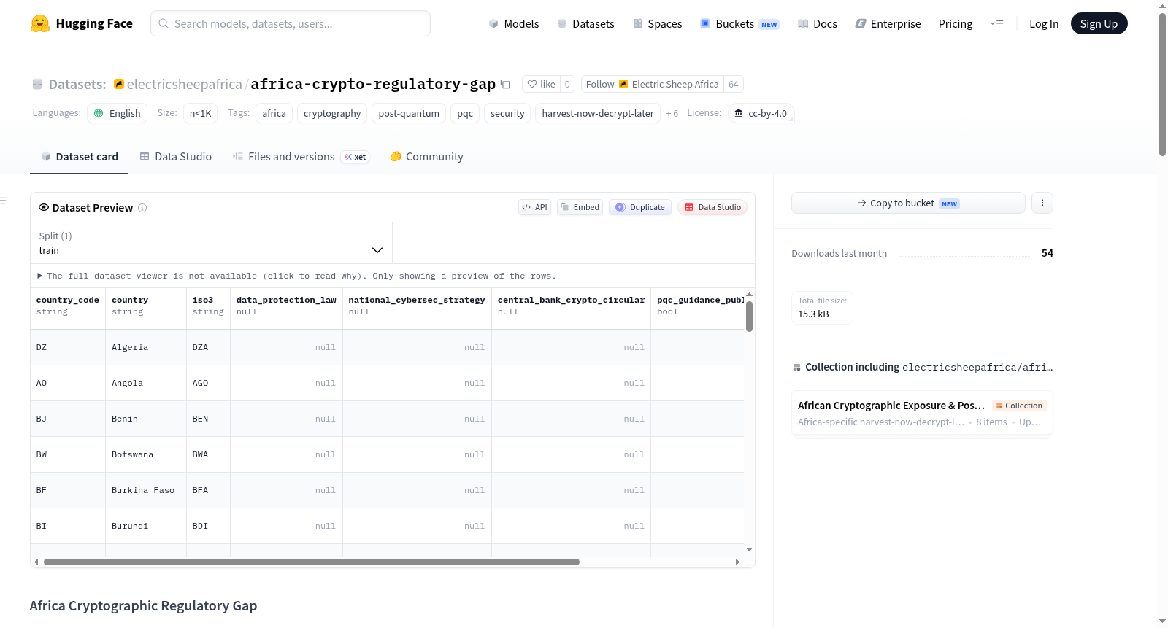Select the BWA iso3 cell

208,454
